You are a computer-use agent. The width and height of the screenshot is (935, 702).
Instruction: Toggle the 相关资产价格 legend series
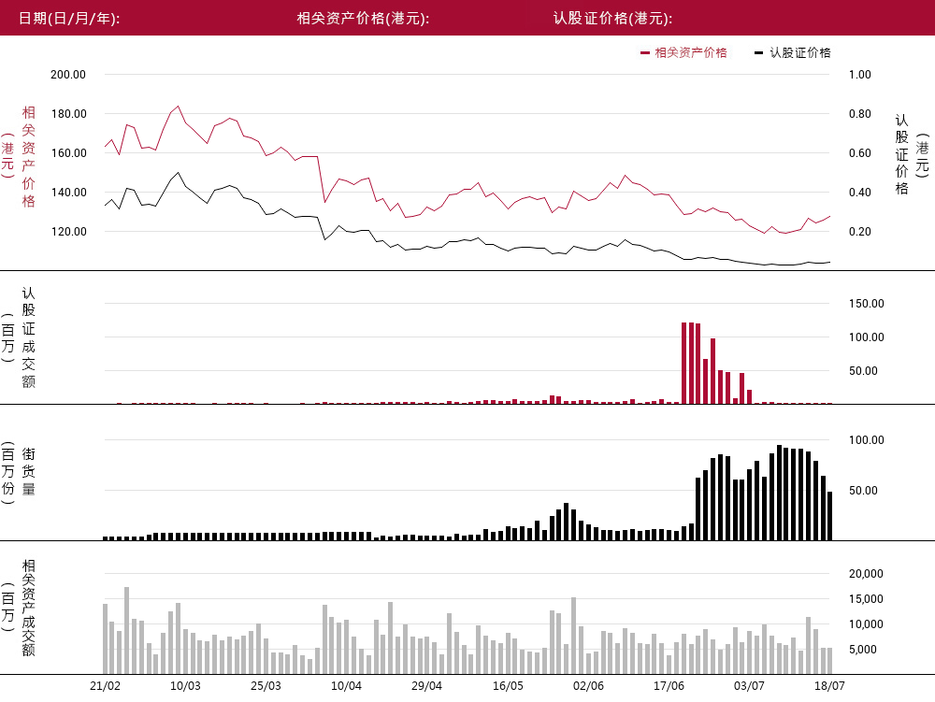[x=684, y=52]
